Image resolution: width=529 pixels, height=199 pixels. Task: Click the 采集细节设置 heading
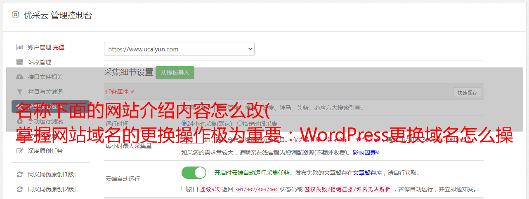pyautogui.click(x=128, y=72)
